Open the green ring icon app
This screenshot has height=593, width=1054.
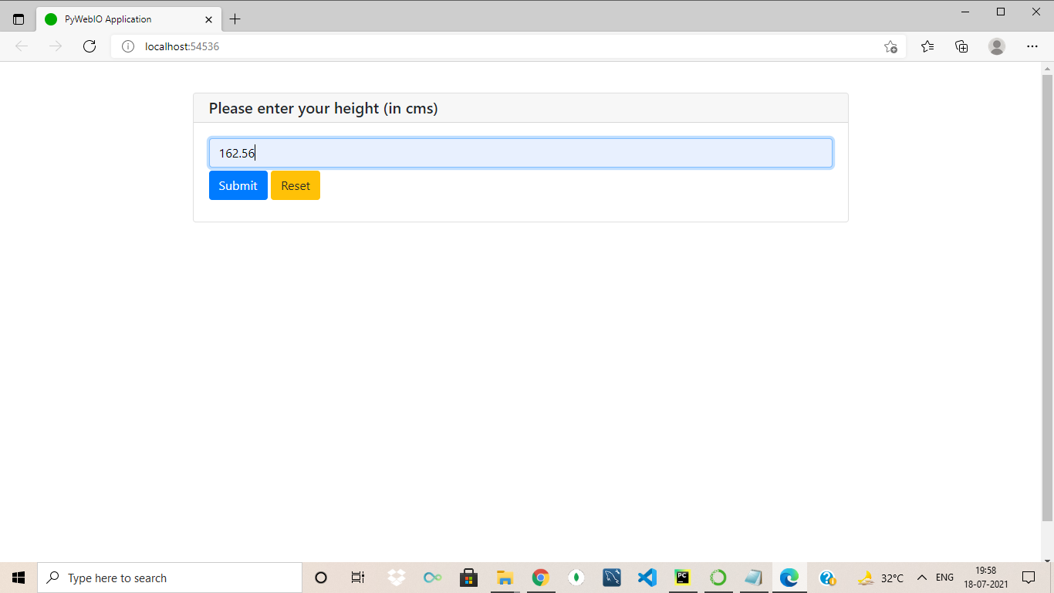click(x=718, y=578)
